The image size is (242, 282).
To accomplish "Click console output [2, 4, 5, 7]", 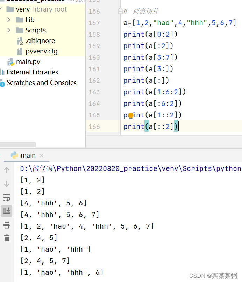I will (x=45, y=261).
